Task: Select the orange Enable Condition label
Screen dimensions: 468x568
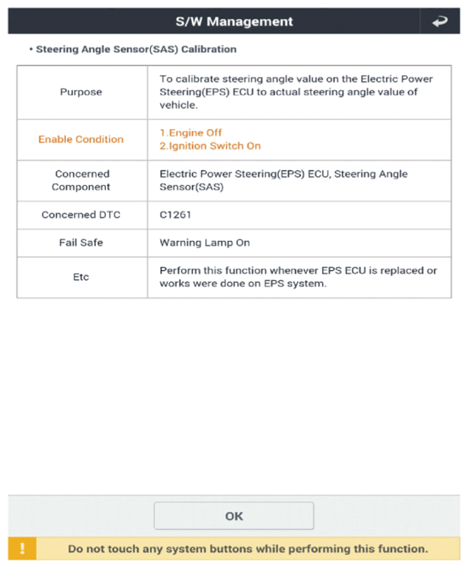Action: 81,139
